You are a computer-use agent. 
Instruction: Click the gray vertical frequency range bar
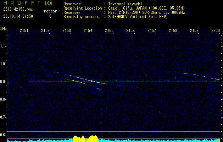(x=7, y=82)
